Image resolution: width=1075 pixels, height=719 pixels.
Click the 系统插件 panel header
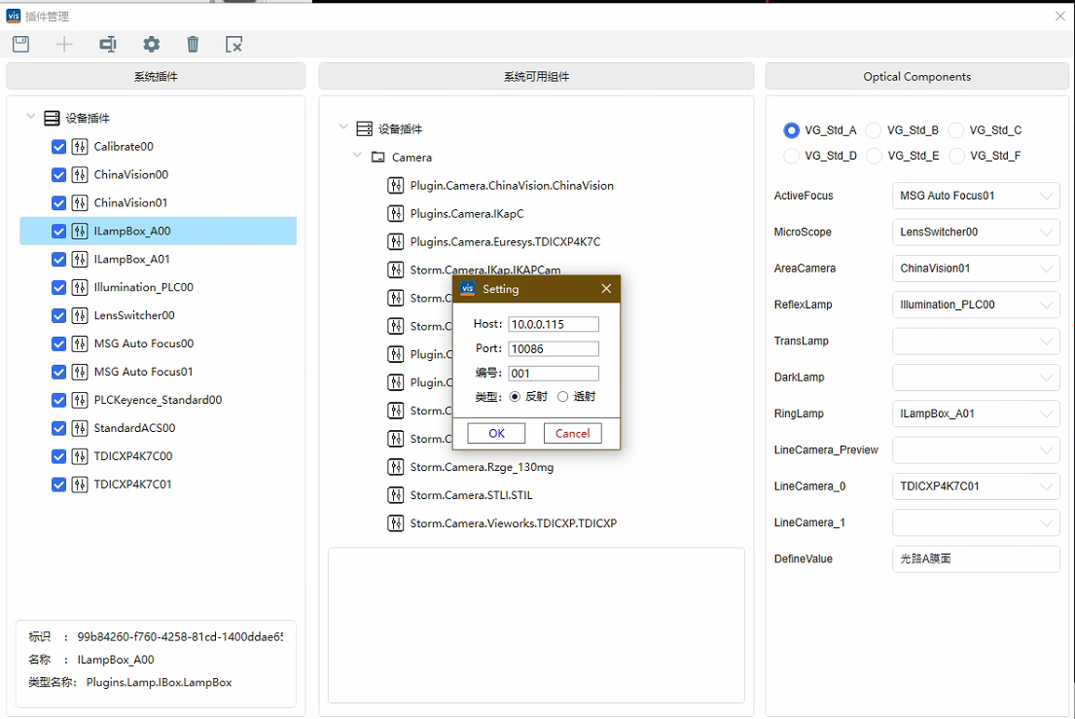point(156,76)
